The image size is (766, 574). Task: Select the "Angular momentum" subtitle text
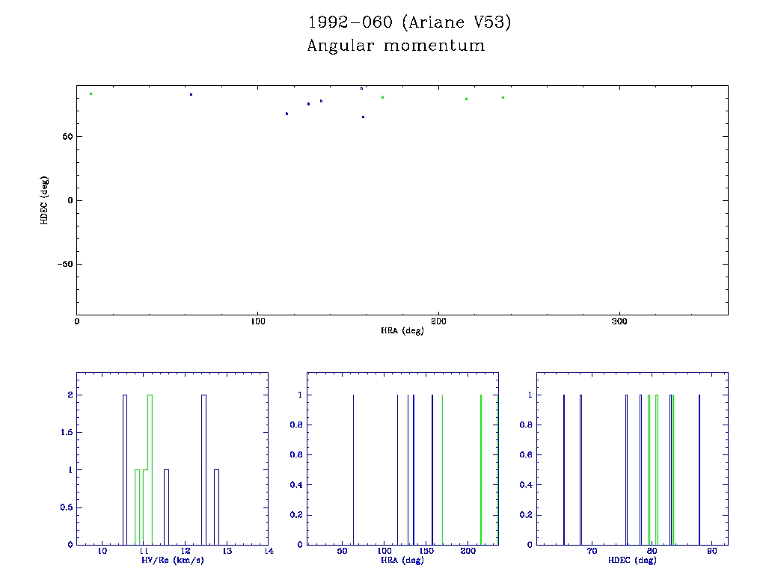tap(396, 46)
